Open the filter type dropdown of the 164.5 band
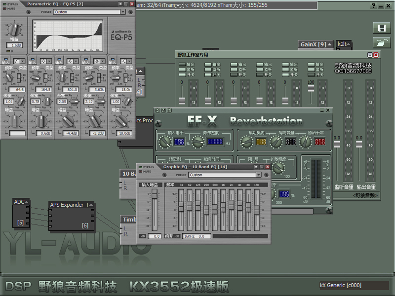395x296 pixels. coord(49,61)
